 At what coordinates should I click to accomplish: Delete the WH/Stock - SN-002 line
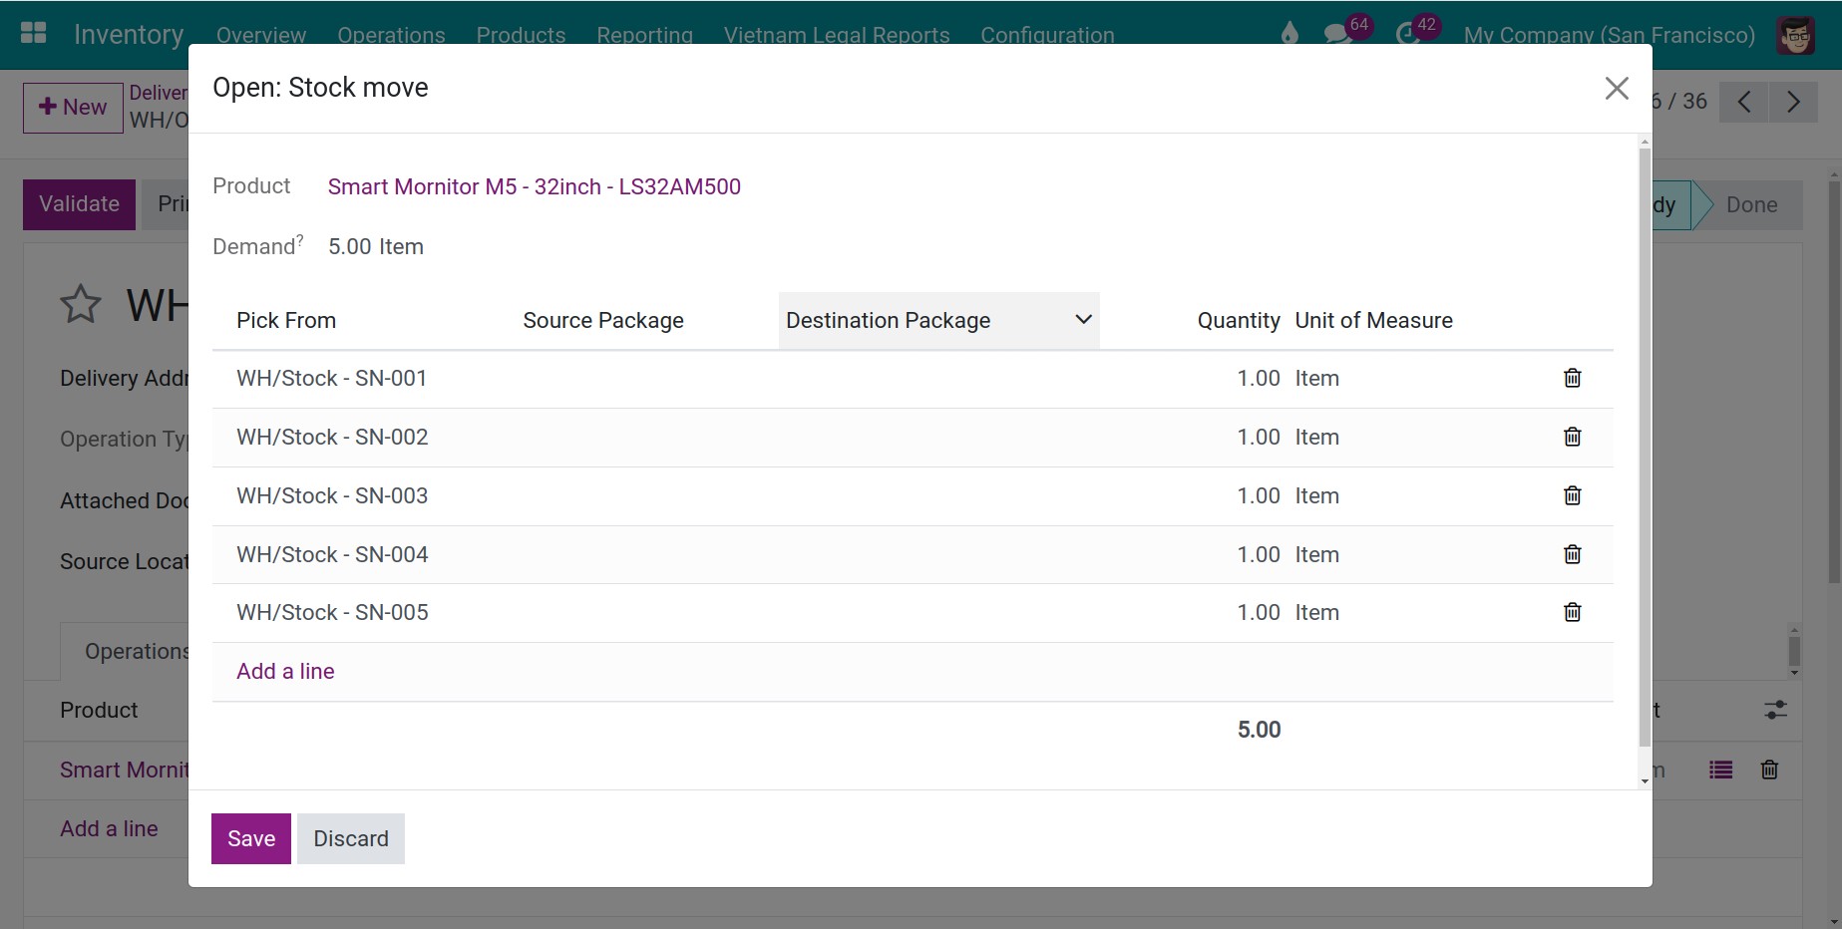click(1573, 437)
